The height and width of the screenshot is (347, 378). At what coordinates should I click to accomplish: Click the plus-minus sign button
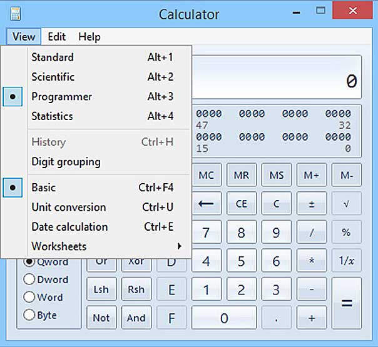pos(312,204)
